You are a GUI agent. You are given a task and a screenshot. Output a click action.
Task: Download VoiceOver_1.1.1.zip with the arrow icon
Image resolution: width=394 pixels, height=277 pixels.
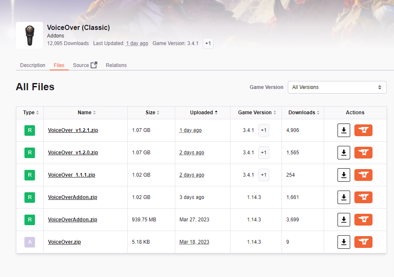pos(344,175)
